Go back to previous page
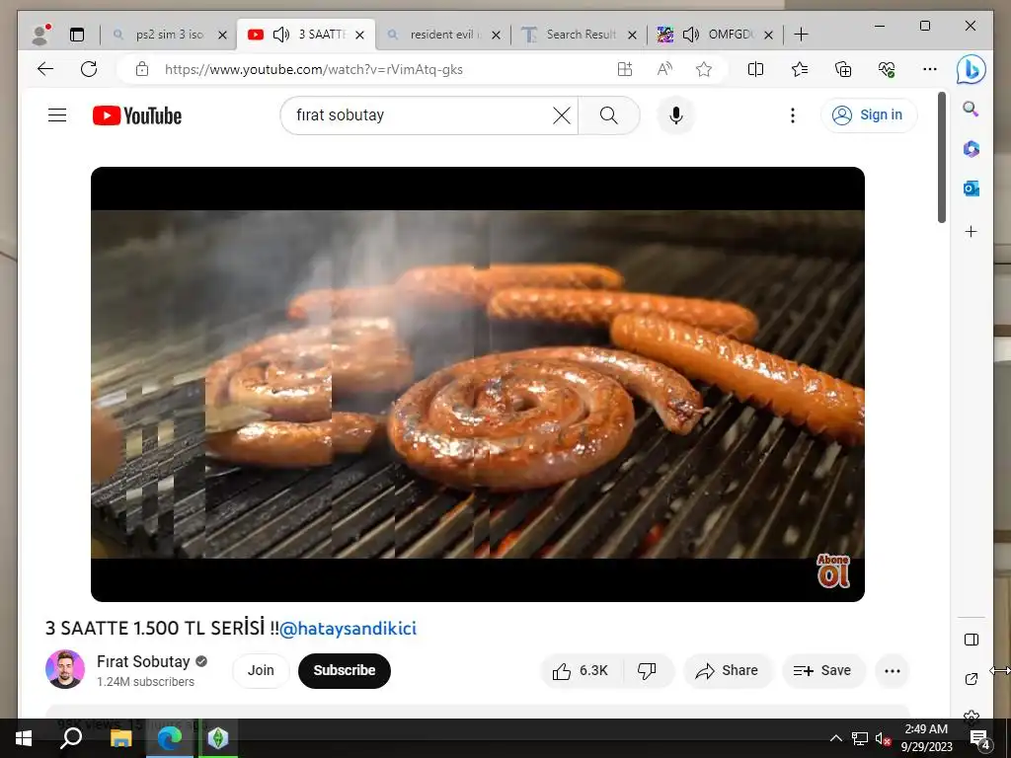 point(45,69)
